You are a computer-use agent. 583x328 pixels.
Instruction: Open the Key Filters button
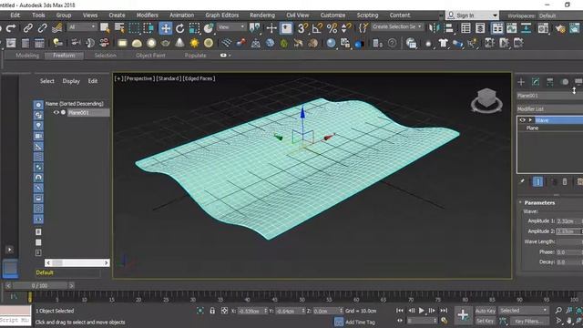pos(528,321)
